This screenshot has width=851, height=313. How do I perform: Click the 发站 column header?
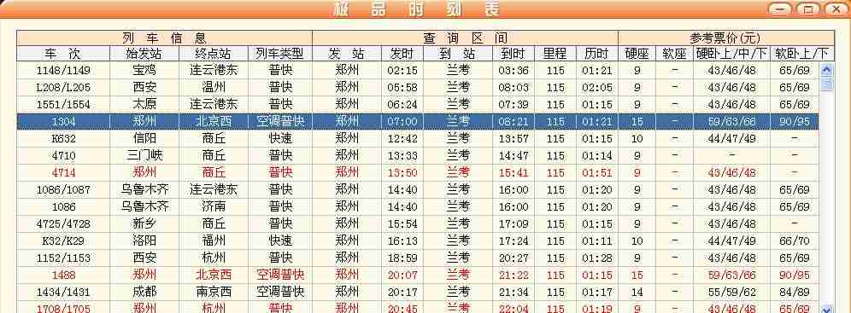[348, 54]
